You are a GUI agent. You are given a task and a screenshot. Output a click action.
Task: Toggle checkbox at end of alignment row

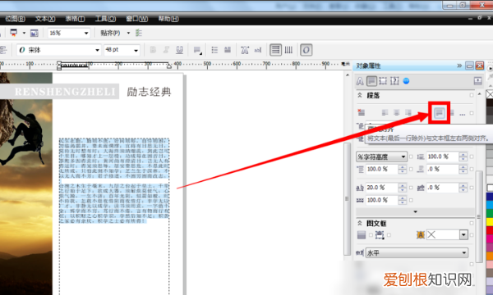click(472, 113)
